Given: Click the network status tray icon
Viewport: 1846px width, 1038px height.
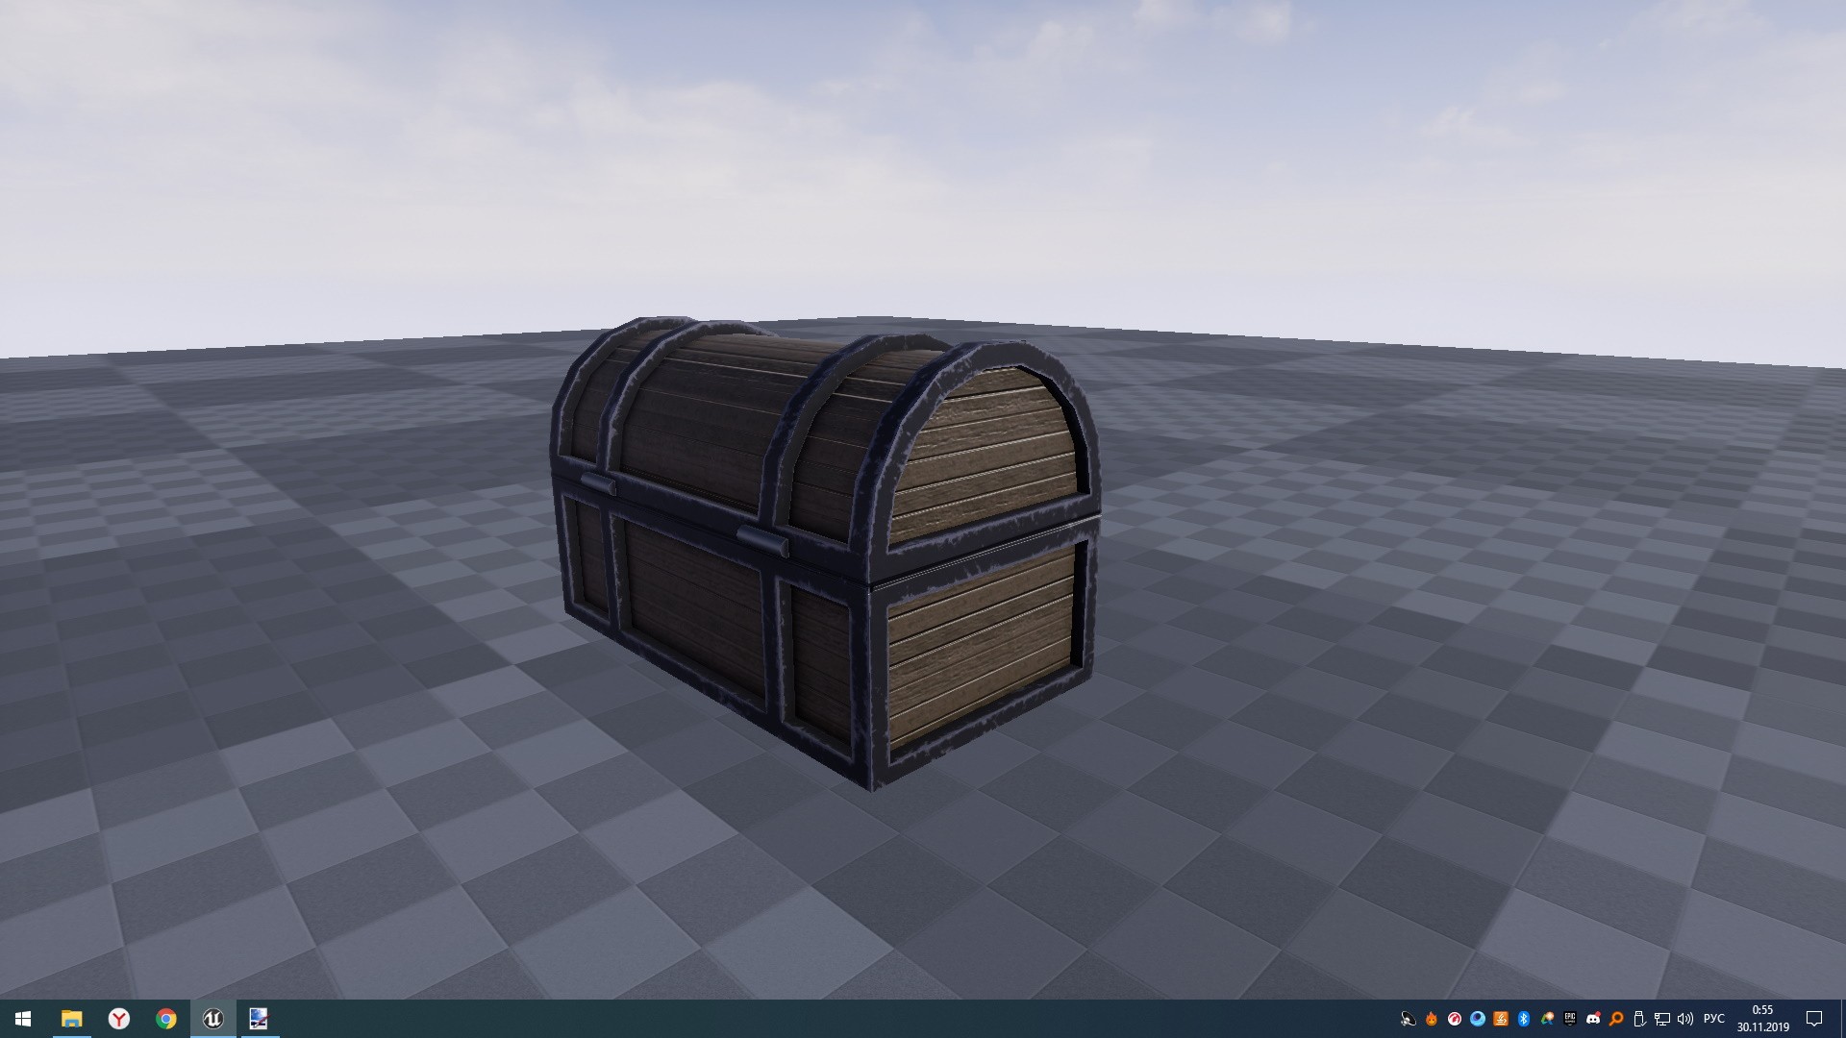Looking at the screenshot, I should [1662, 1019].
